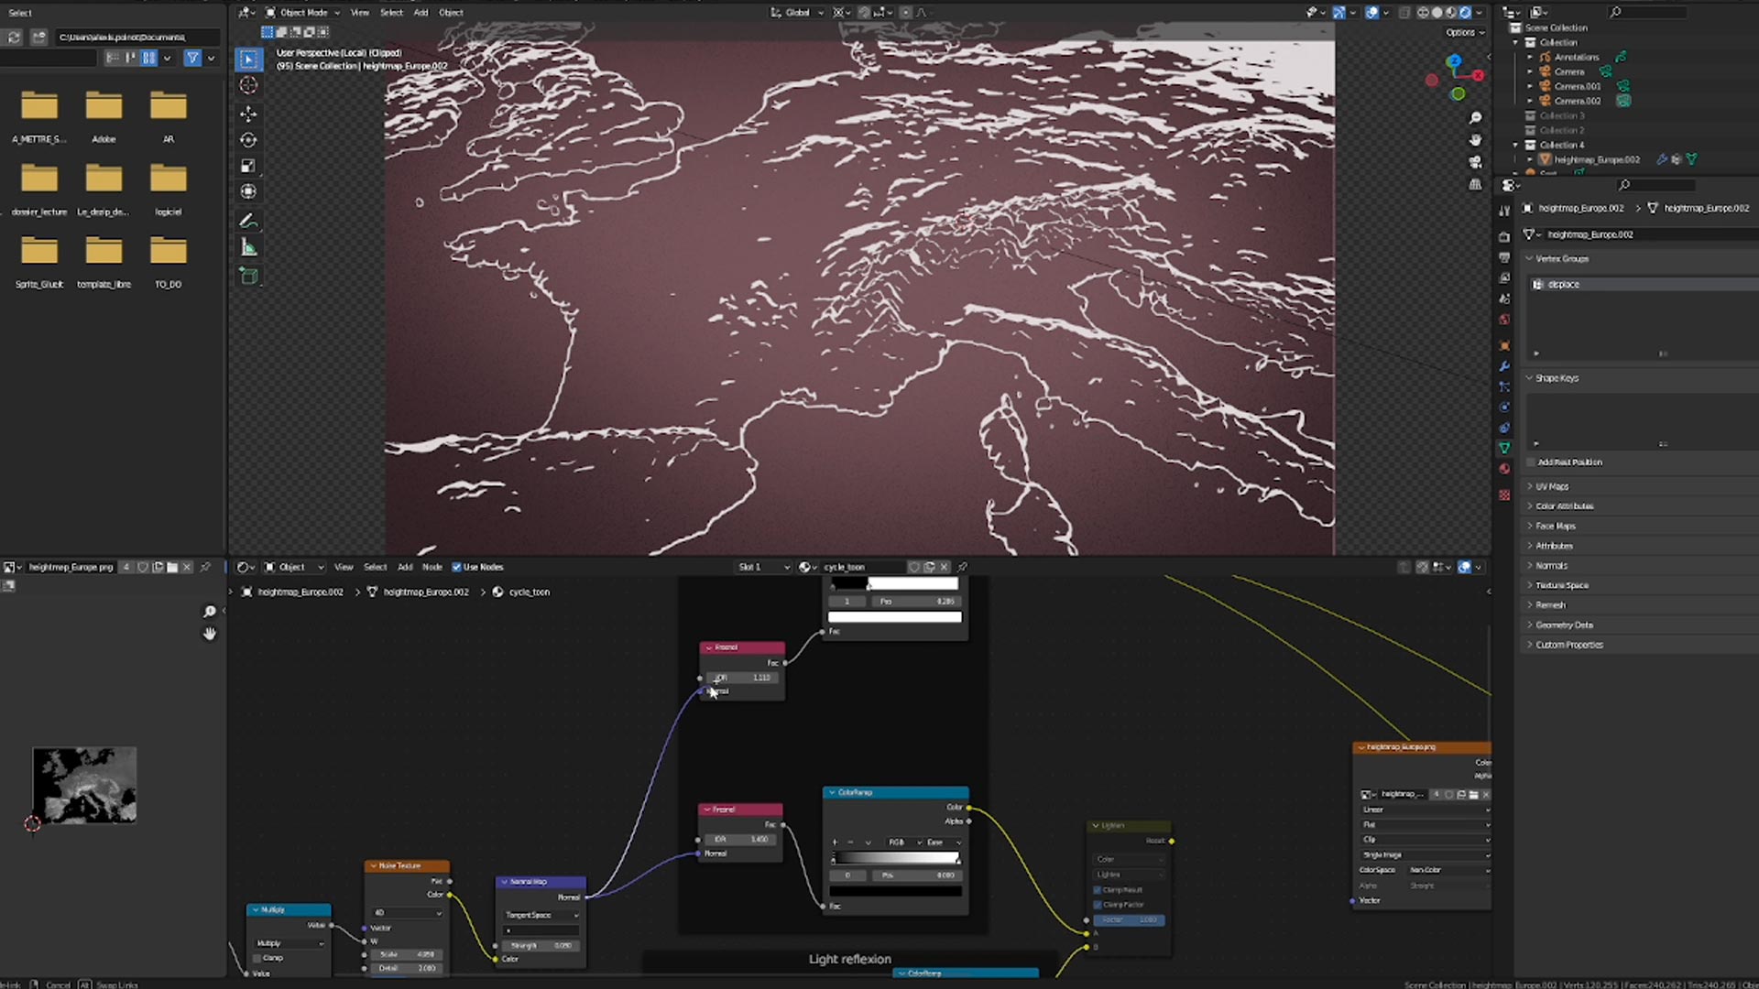The height and width of the screenshot is (989, 1759).
Task: Click the file browser filter funnel icon
Action: coord(192,58)
